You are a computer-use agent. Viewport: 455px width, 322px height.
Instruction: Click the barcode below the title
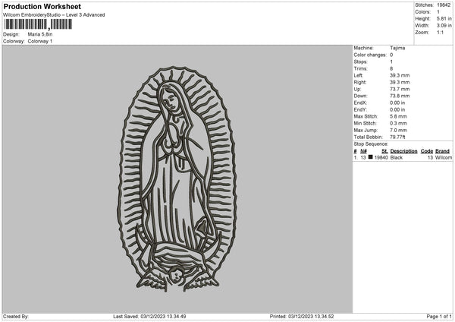click(38, 24)
